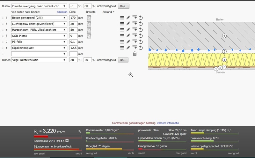
Task: Open material dropdown for Luchtspouw
Action: (x=39, y=24)
